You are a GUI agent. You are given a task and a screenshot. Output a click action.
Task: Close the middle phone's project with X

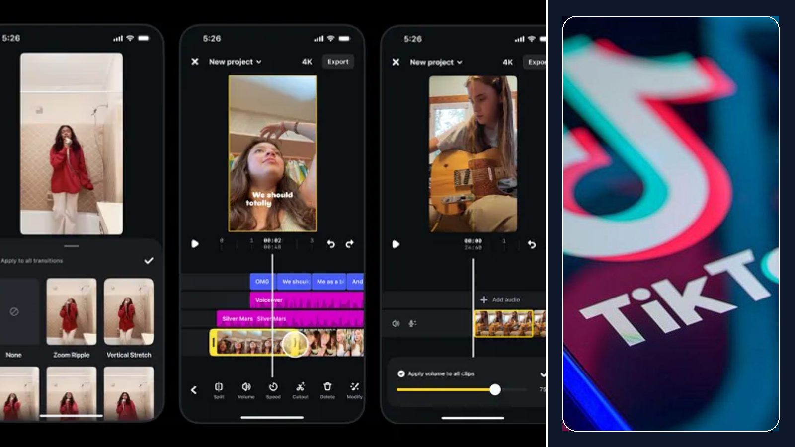(x=195, y=62)
